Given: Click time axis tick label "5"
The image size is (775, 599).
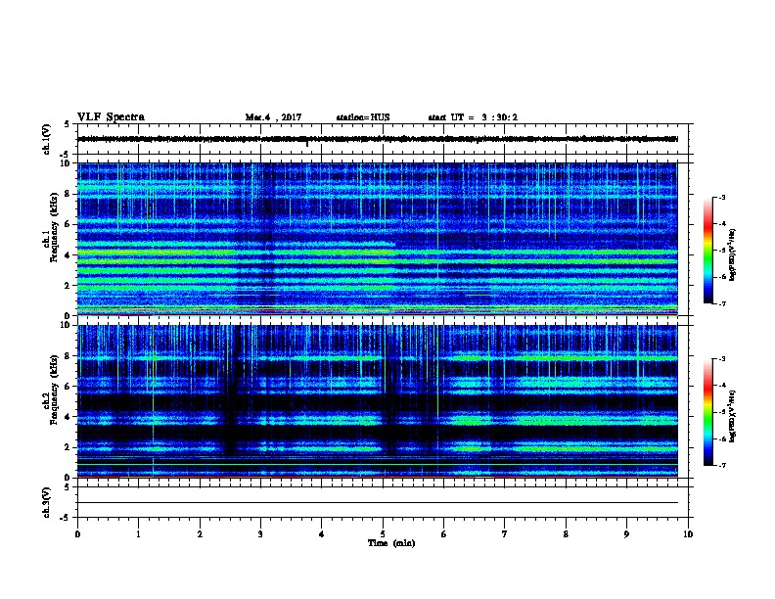Looking at the screenshot, I should (383, 533).
